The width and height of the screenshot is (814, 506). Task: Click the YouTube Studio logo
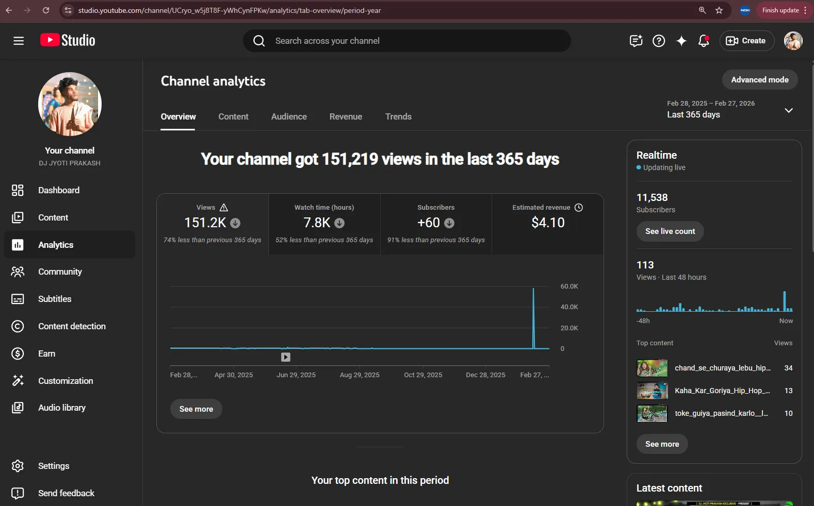click(68, 40)
